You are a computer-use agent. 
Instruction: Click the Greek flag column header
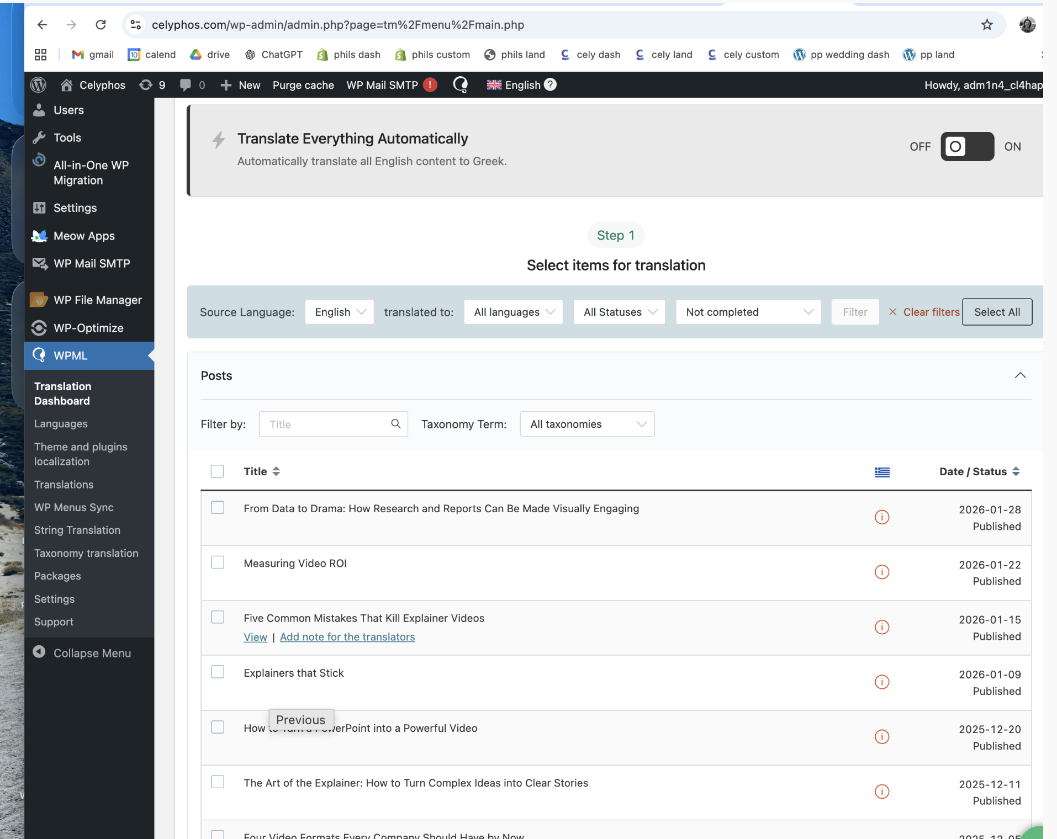click(x=882, y=472)
